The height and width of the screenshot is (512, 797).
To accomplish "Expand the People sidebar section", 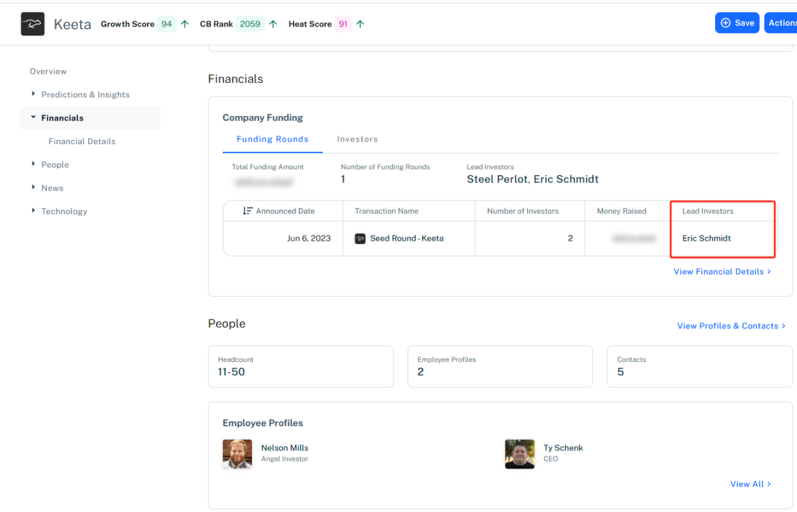I will click(34, 164).
